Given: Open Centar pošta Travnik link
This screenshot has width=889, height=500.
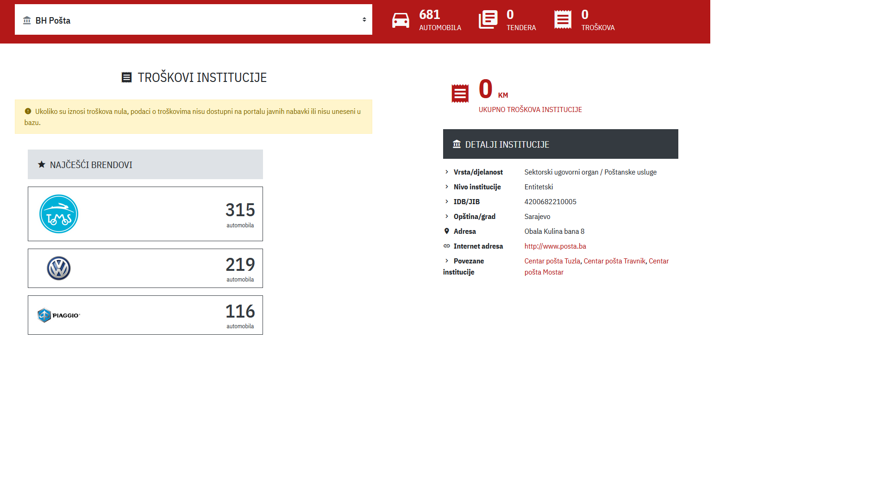Looking at the screenshot, I should point(614,261).
